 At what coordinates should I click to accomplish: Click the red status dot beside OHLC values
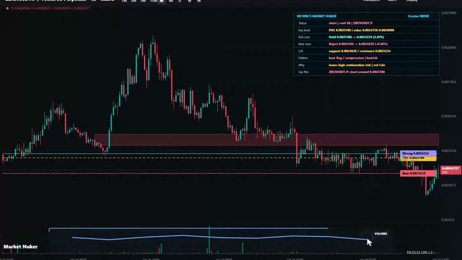click(x=7, y=8)
